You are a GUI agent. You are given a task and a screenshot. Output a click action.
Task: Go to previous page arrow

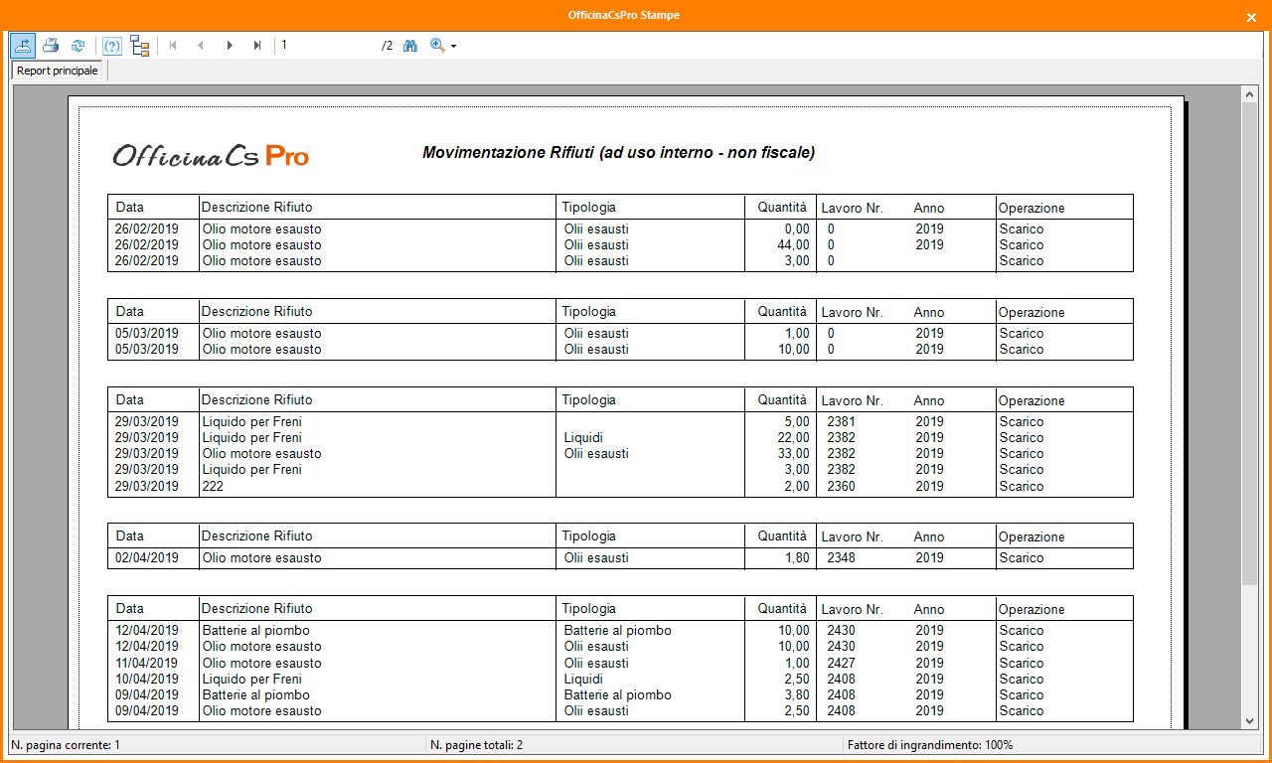tap(201, 46)
